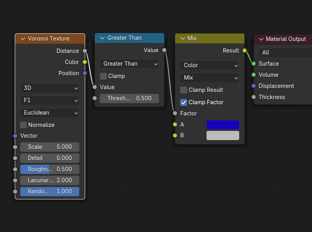312x232 pixels.
Task: Click the Mix A input socket
Action: point(175,125)
